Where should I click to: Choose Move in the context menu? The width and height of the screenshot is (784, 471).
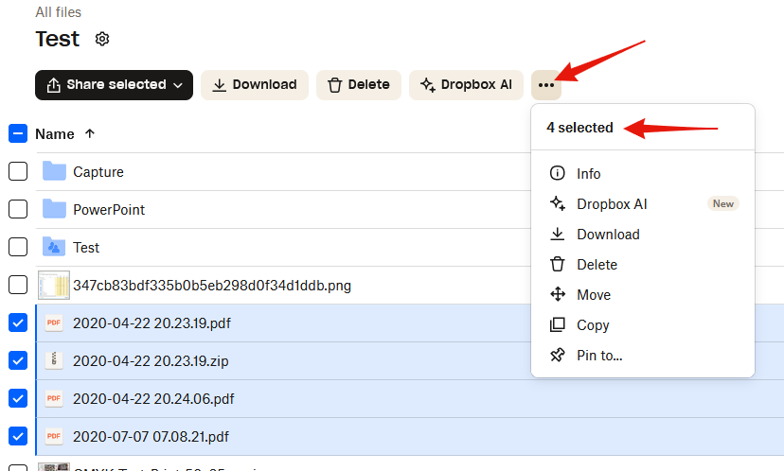643,295
